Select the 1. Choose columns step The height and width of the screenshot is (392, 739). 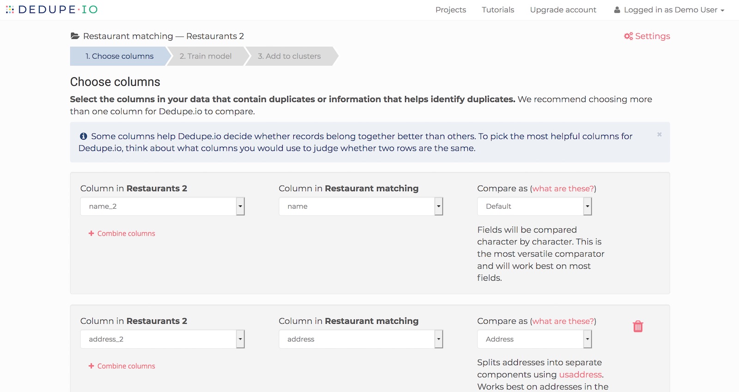[x=119, y=56]
